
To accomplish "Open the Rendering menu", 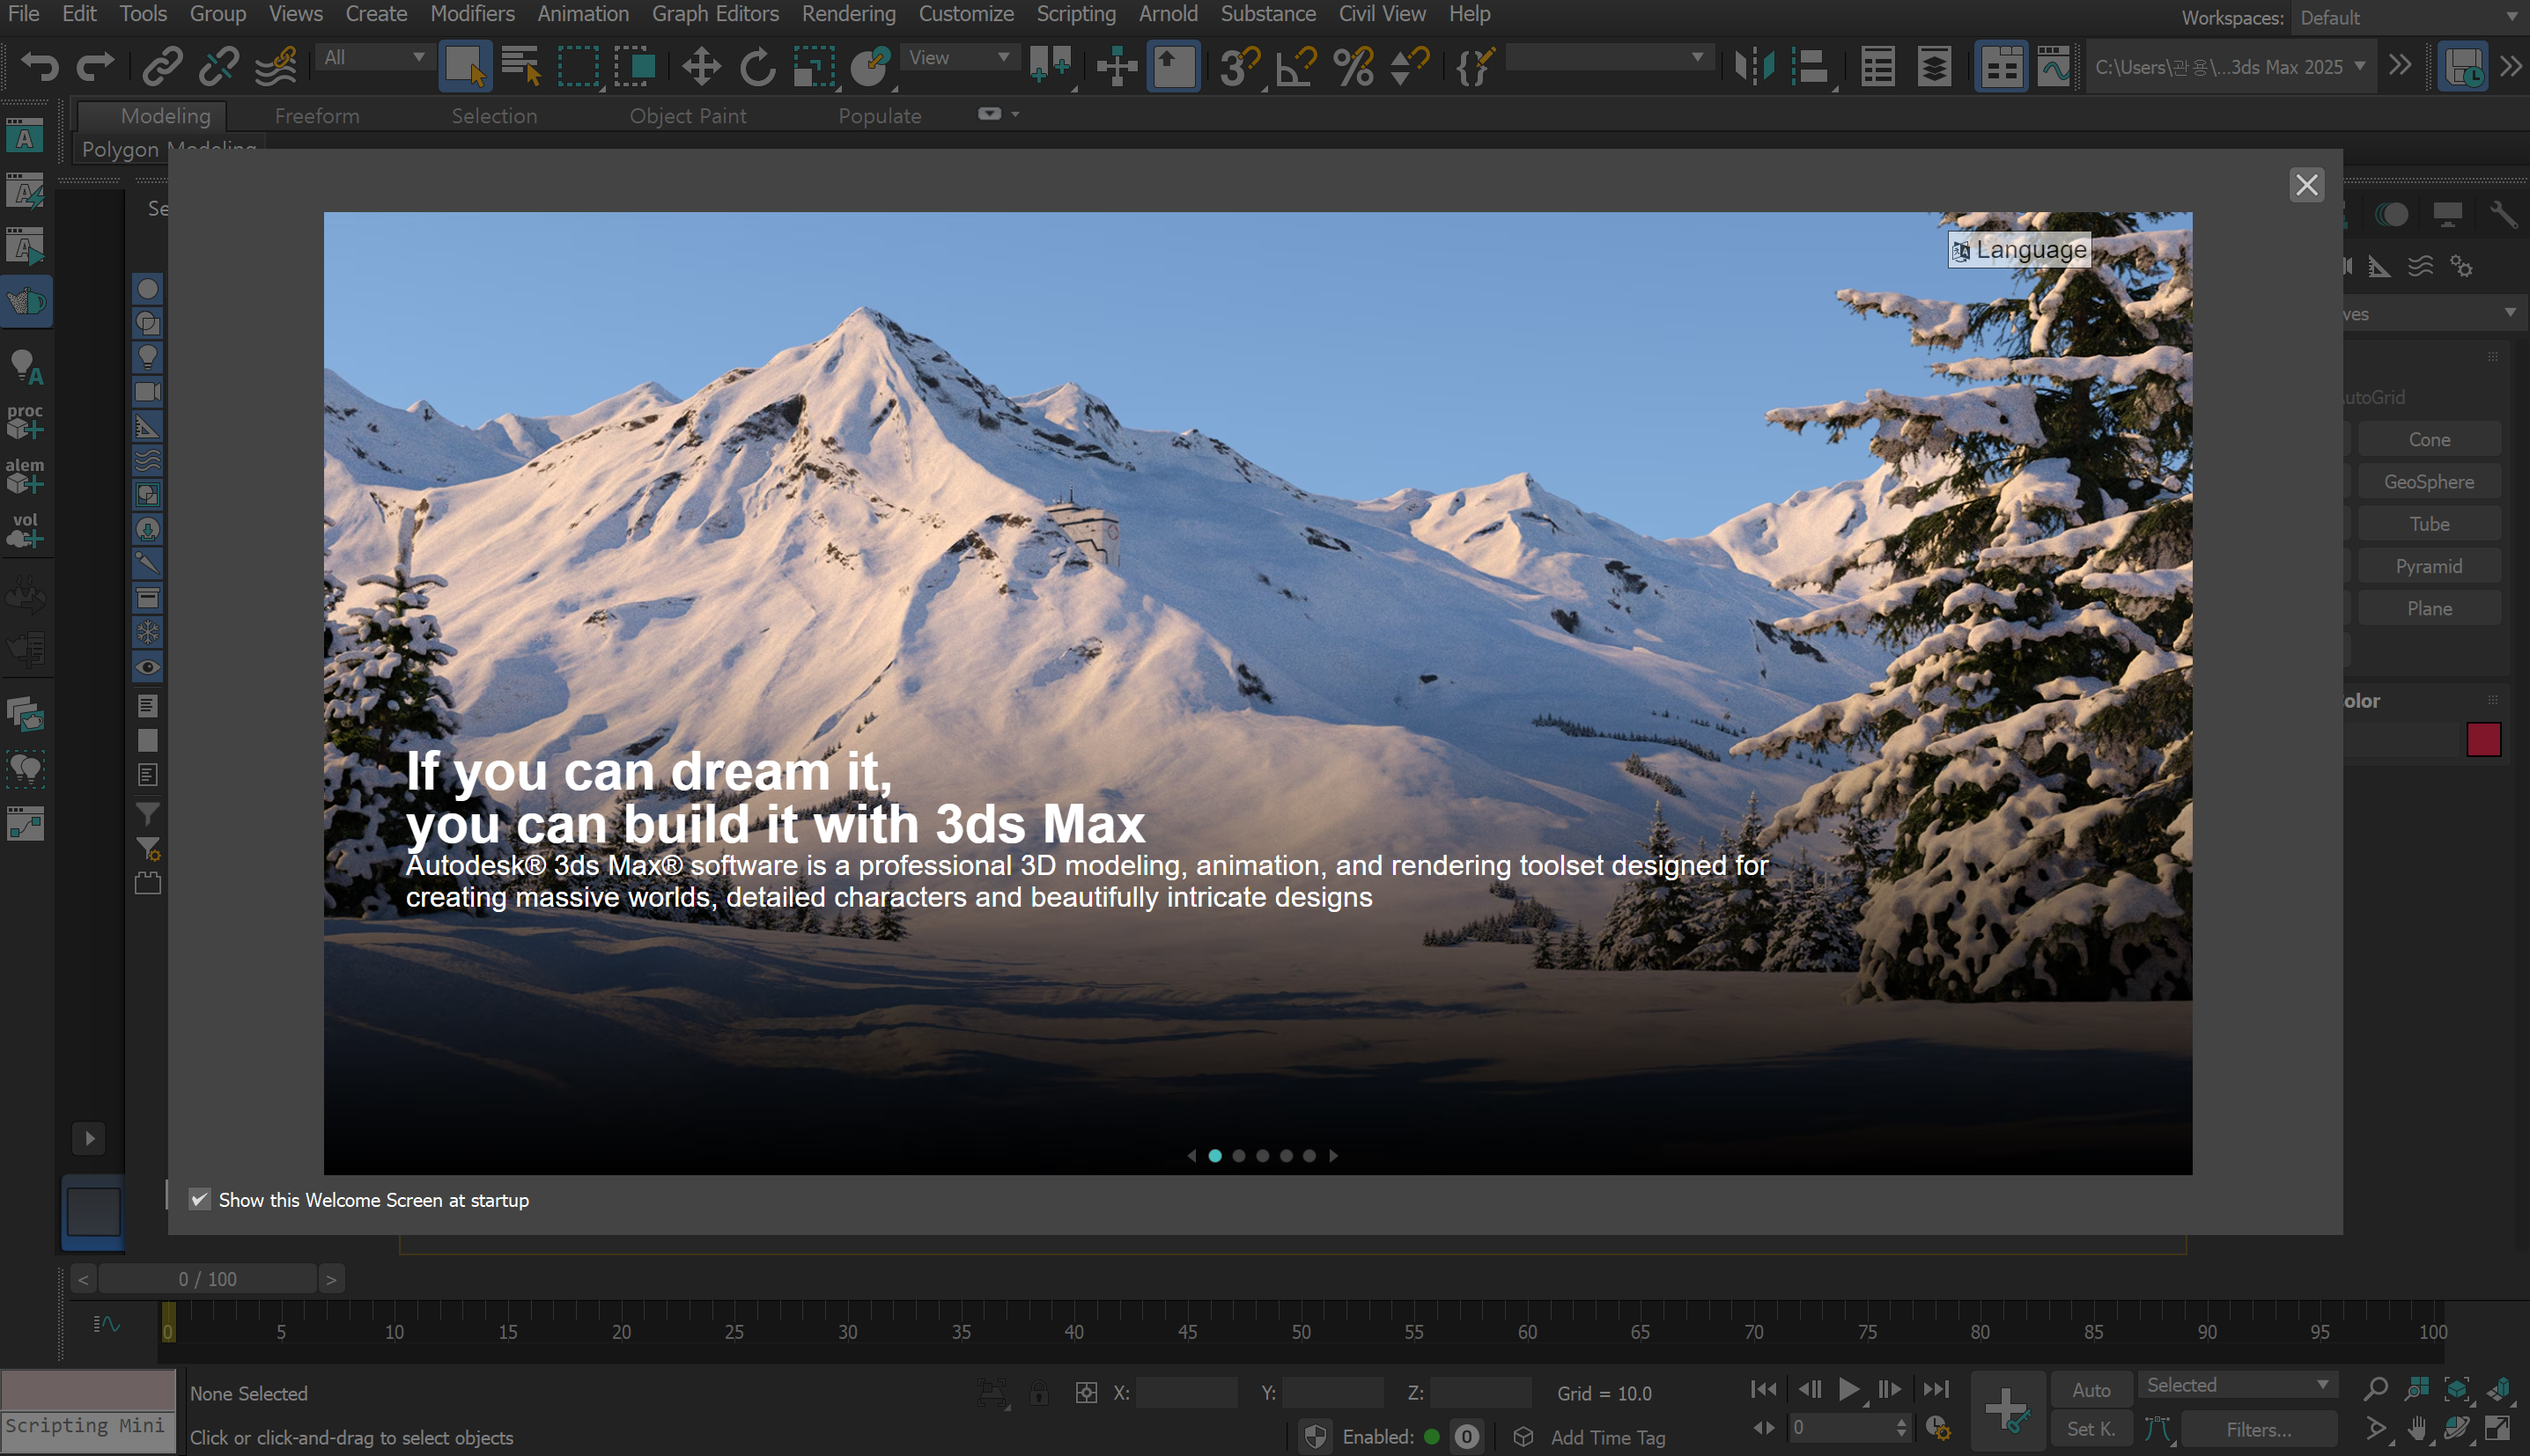I will click(x=848, y=14).
